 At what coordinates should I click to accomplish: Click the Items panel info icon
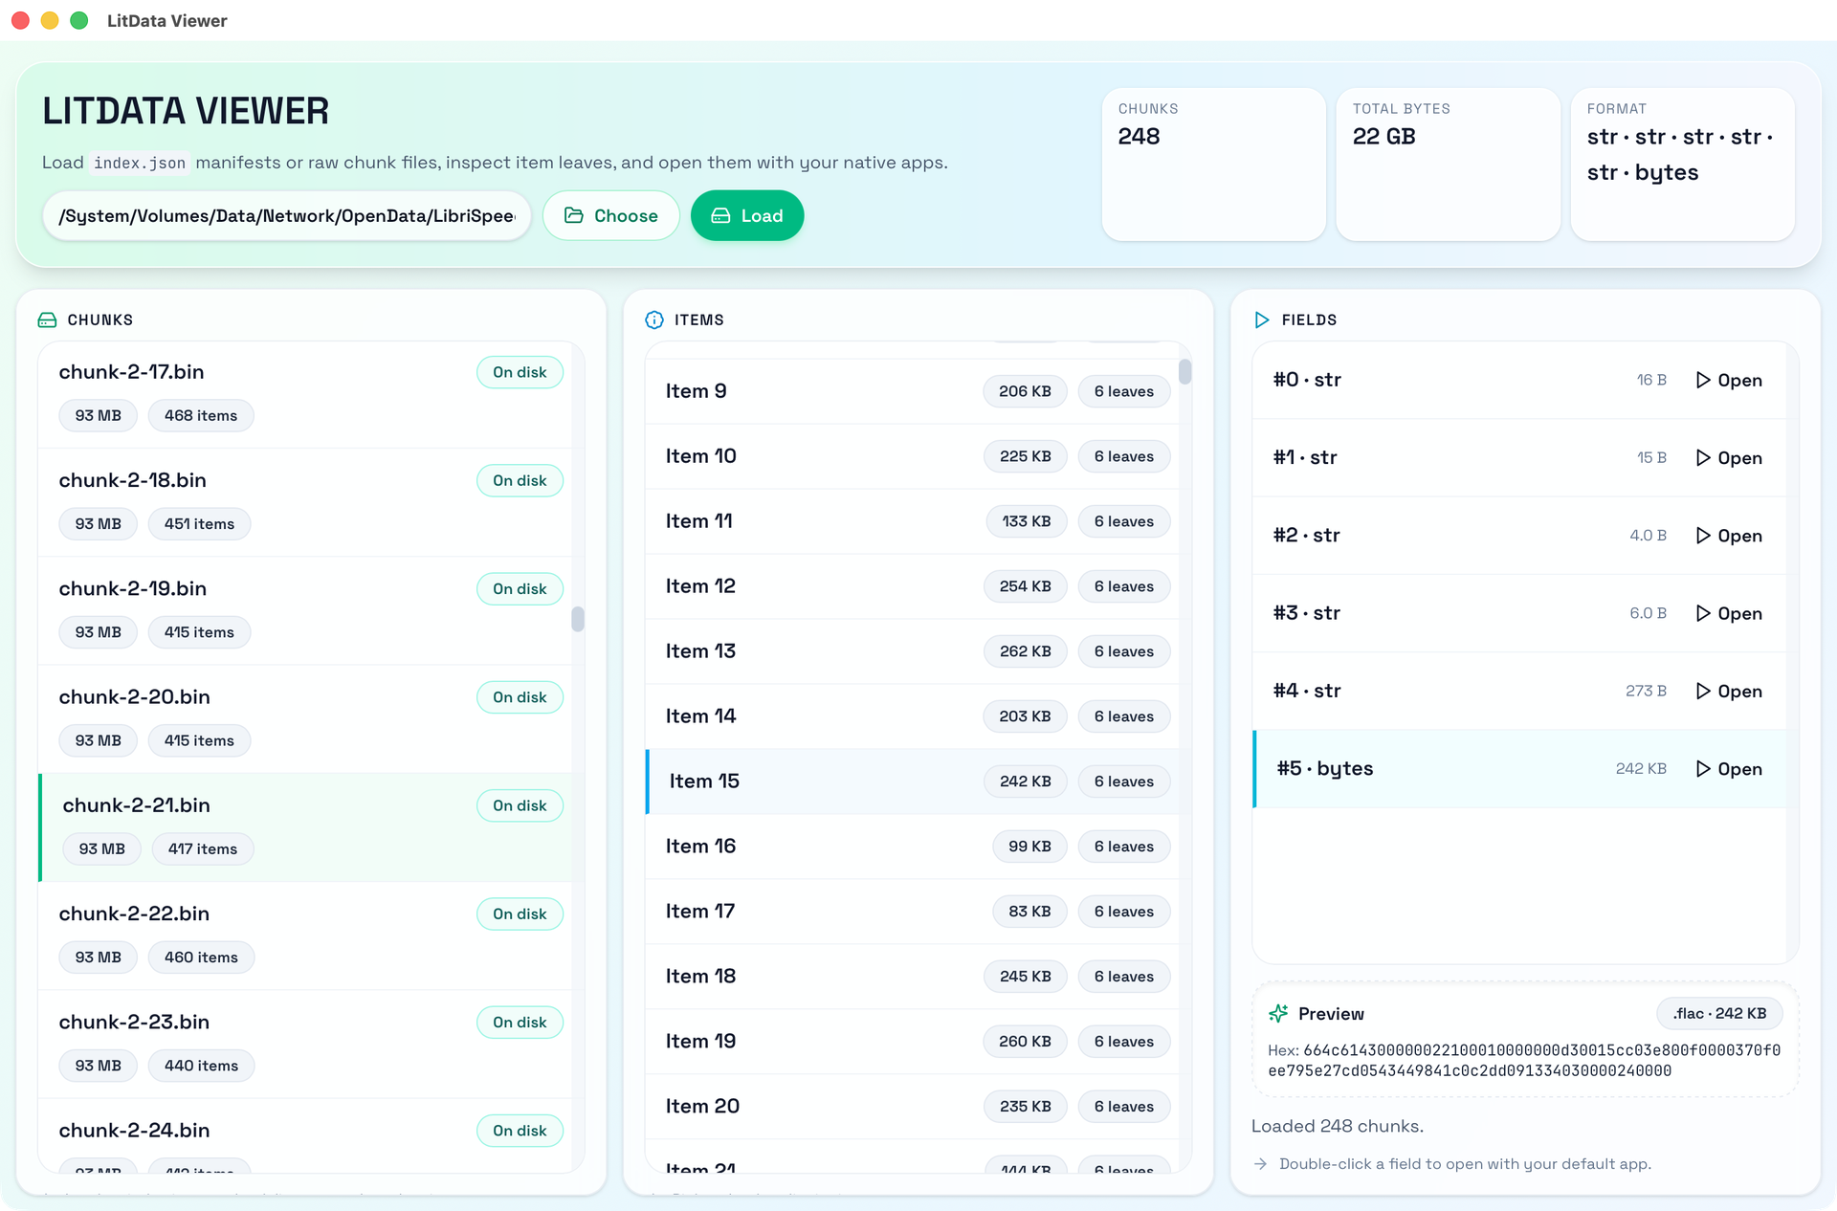tap(654, 319)
